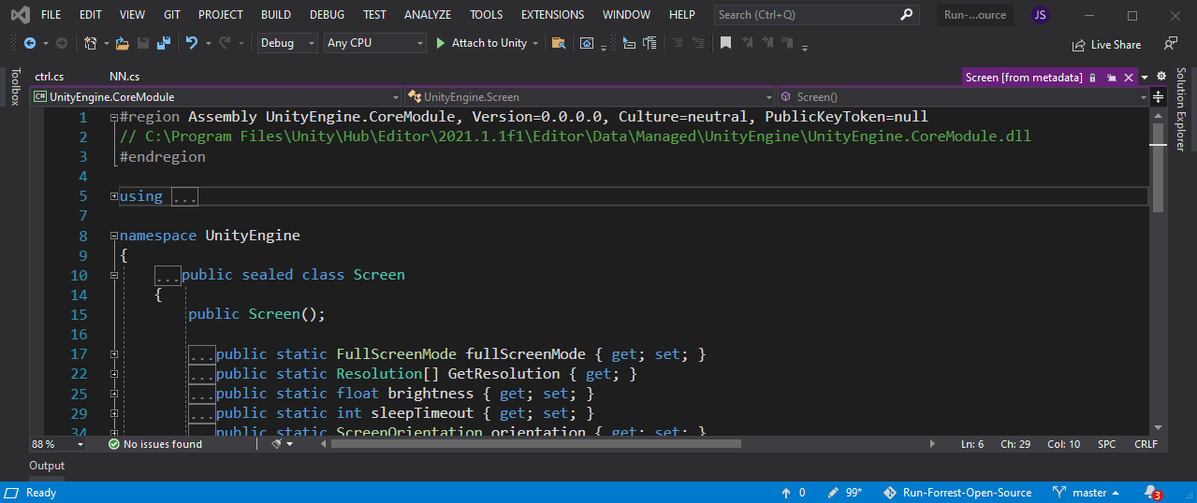1197x503 pixels.
Task: Expand outline toggle at brightness line
Action: (113, 393)
